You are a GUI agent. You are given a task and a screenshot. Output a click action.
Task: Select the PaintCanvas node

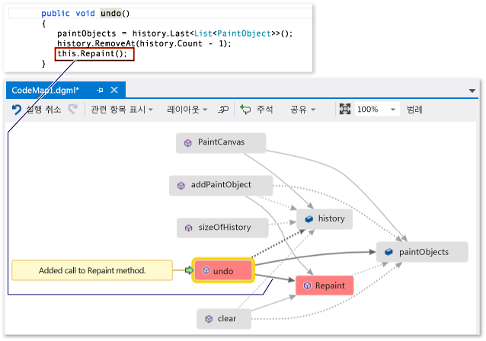click(221, 143)
